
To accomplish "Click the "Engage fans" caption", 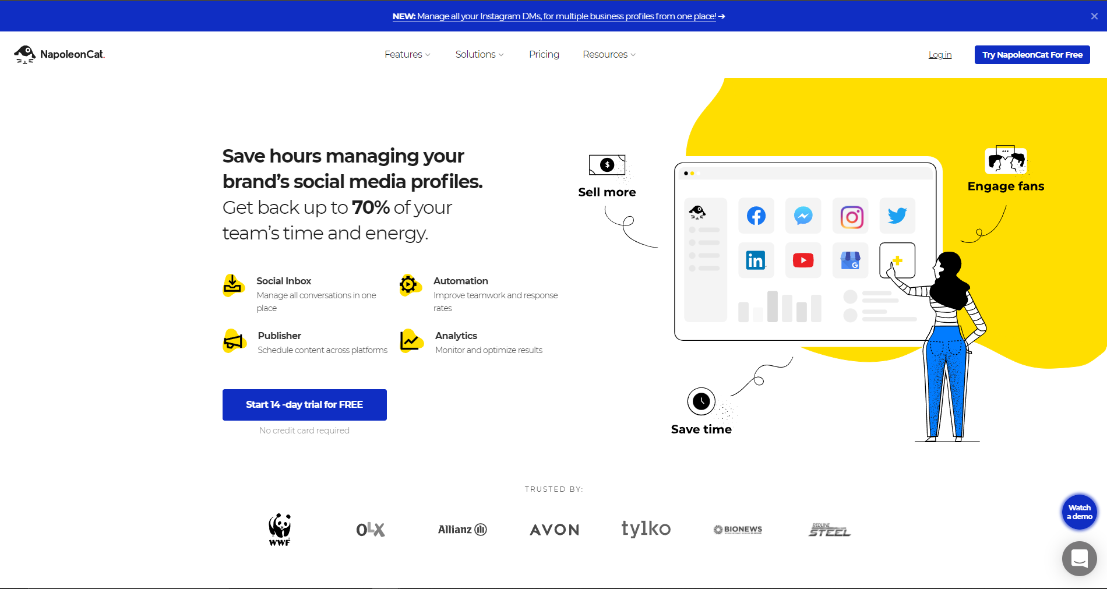I will [1006, 186].
